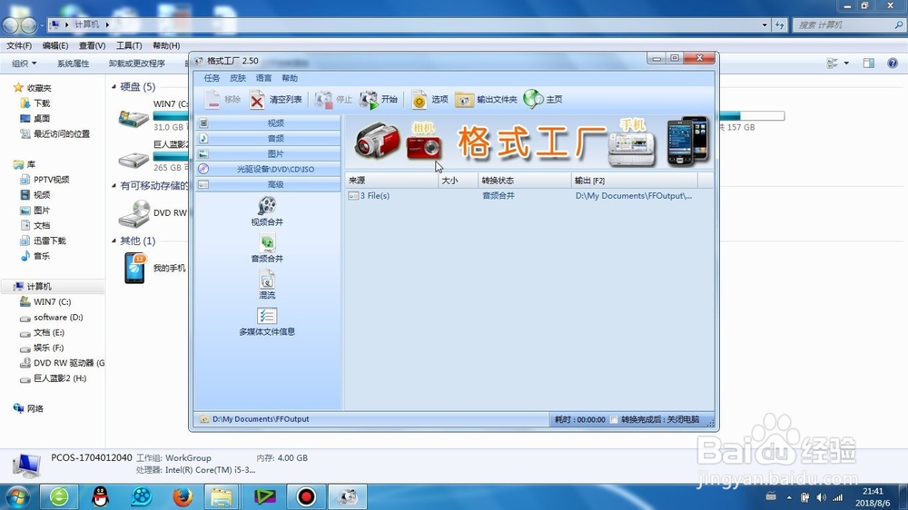The height and width of the screenshot is (510, 908).
Task: Click Uninstall or change program (卸载或更改程序)
Action: click(x=137, y=64)
